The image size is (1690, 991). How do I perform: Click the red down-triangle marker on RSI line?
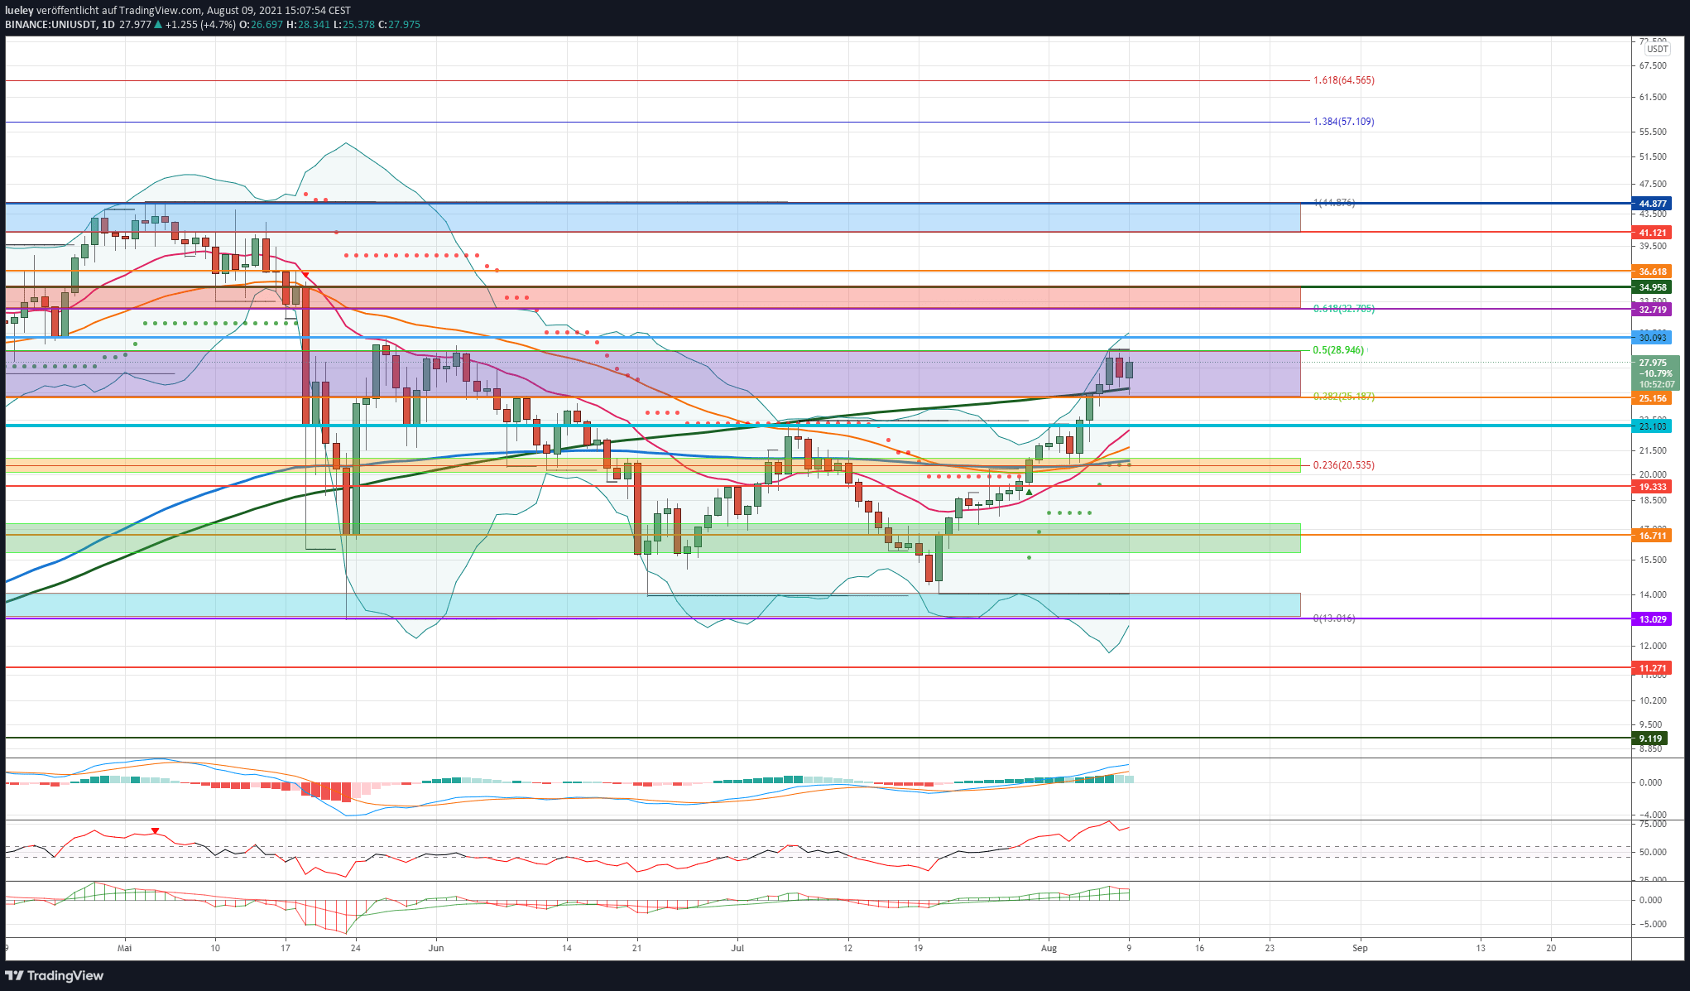tap(155, 831)
